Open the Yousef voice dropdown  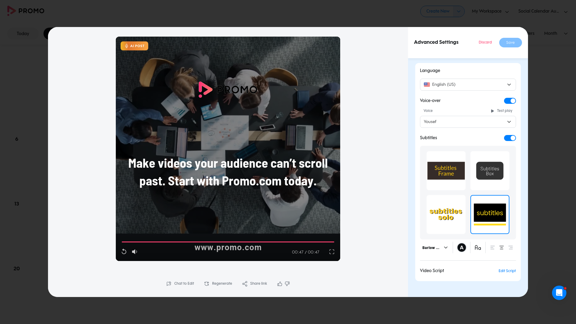(x=468, y=122)
